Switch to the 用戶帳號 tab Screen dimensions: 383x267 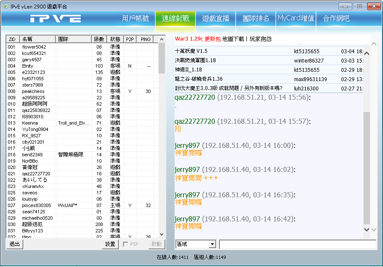(x=135, y=19)
